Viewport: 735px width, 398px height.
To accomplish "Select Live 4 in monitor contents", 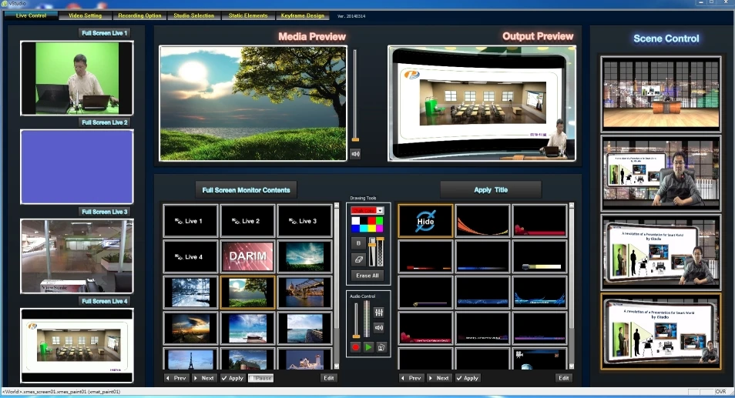I will coord(190,256).
